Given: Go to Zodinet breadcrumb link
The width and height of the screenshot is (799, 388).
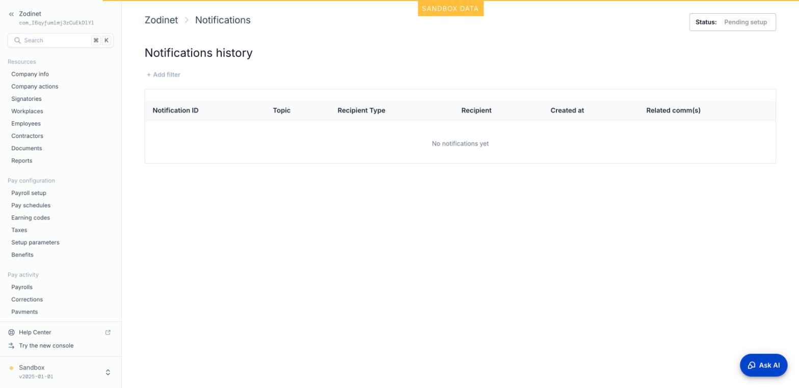Looking at the screenshot, I should 161,20.
